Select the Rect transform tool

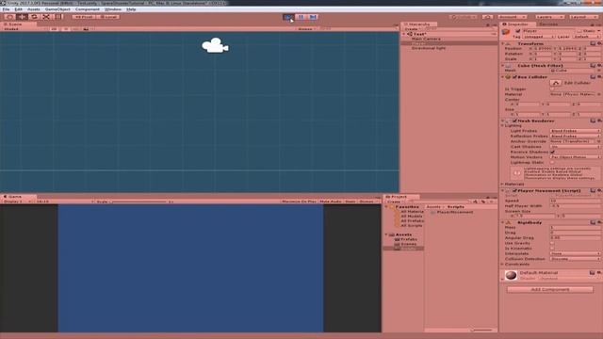point(58,17)
